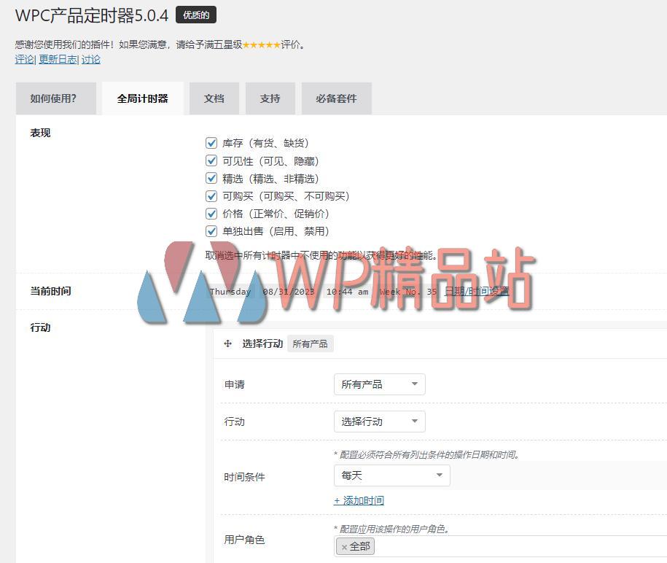Click the 更新日志 link

(x=58, y=59)
